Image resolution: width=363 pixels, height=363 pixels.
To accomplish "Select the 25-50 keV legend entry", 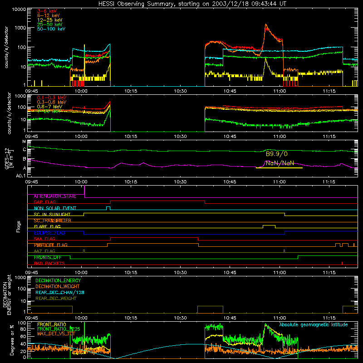I will click(x=50, y=25).
